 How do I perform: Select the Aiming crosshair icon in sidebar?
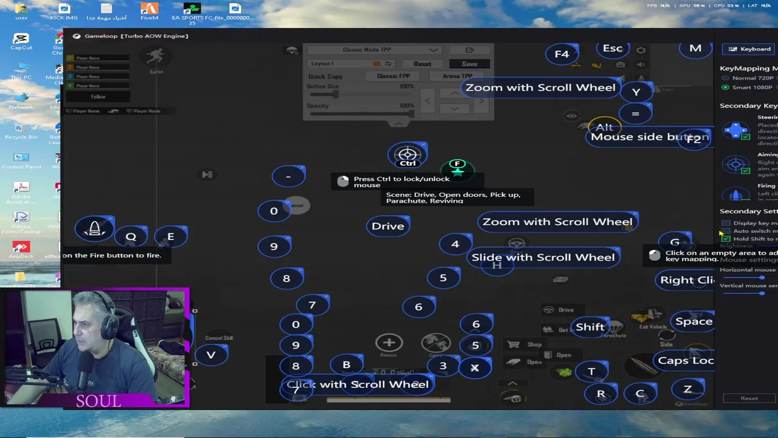736,164
